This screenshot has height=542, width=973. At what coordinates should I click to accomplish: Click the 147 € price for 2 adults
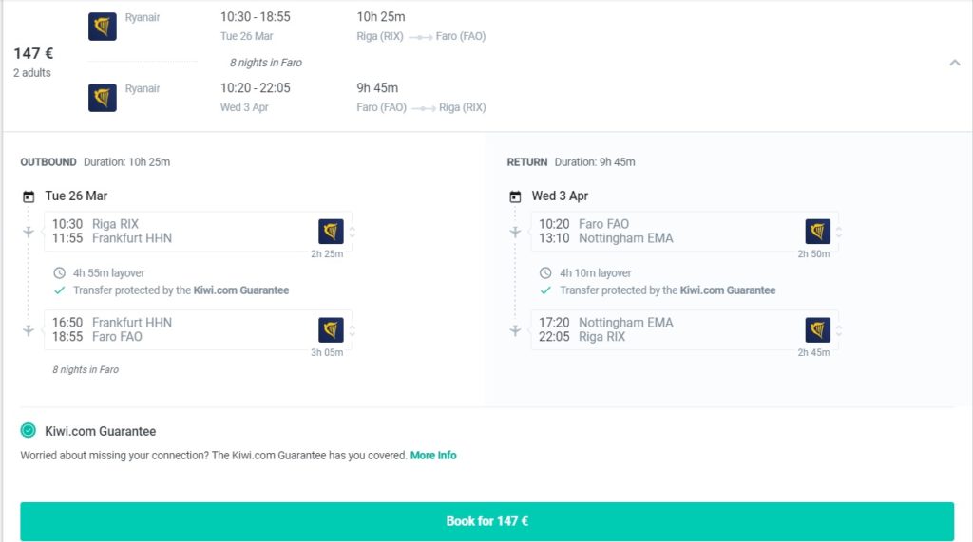point(32,54)
